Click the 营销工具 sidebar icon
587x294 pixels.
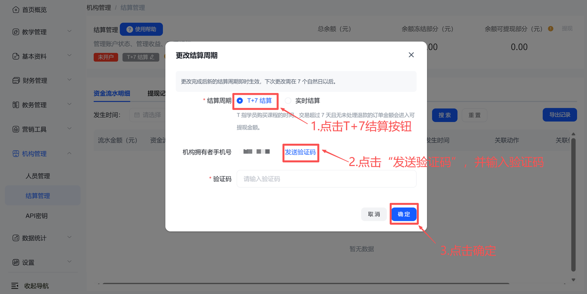16,129
